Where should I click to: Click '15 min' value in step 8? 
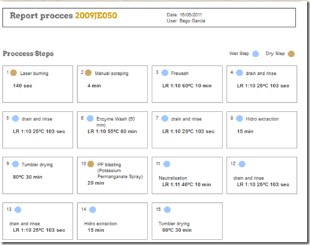pos(245,131)
